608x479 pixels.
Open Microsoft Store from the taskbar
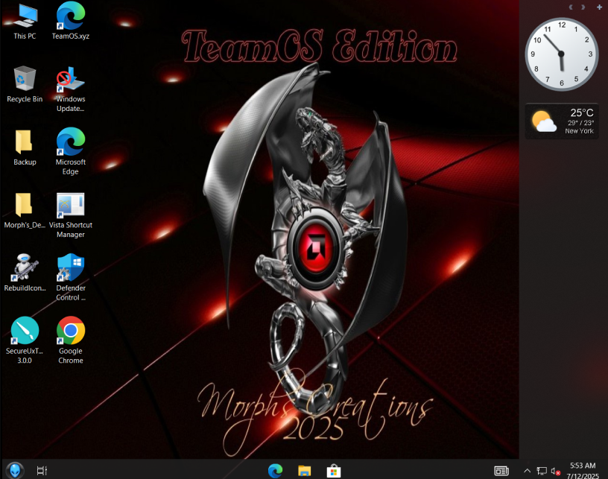point(334,471)
